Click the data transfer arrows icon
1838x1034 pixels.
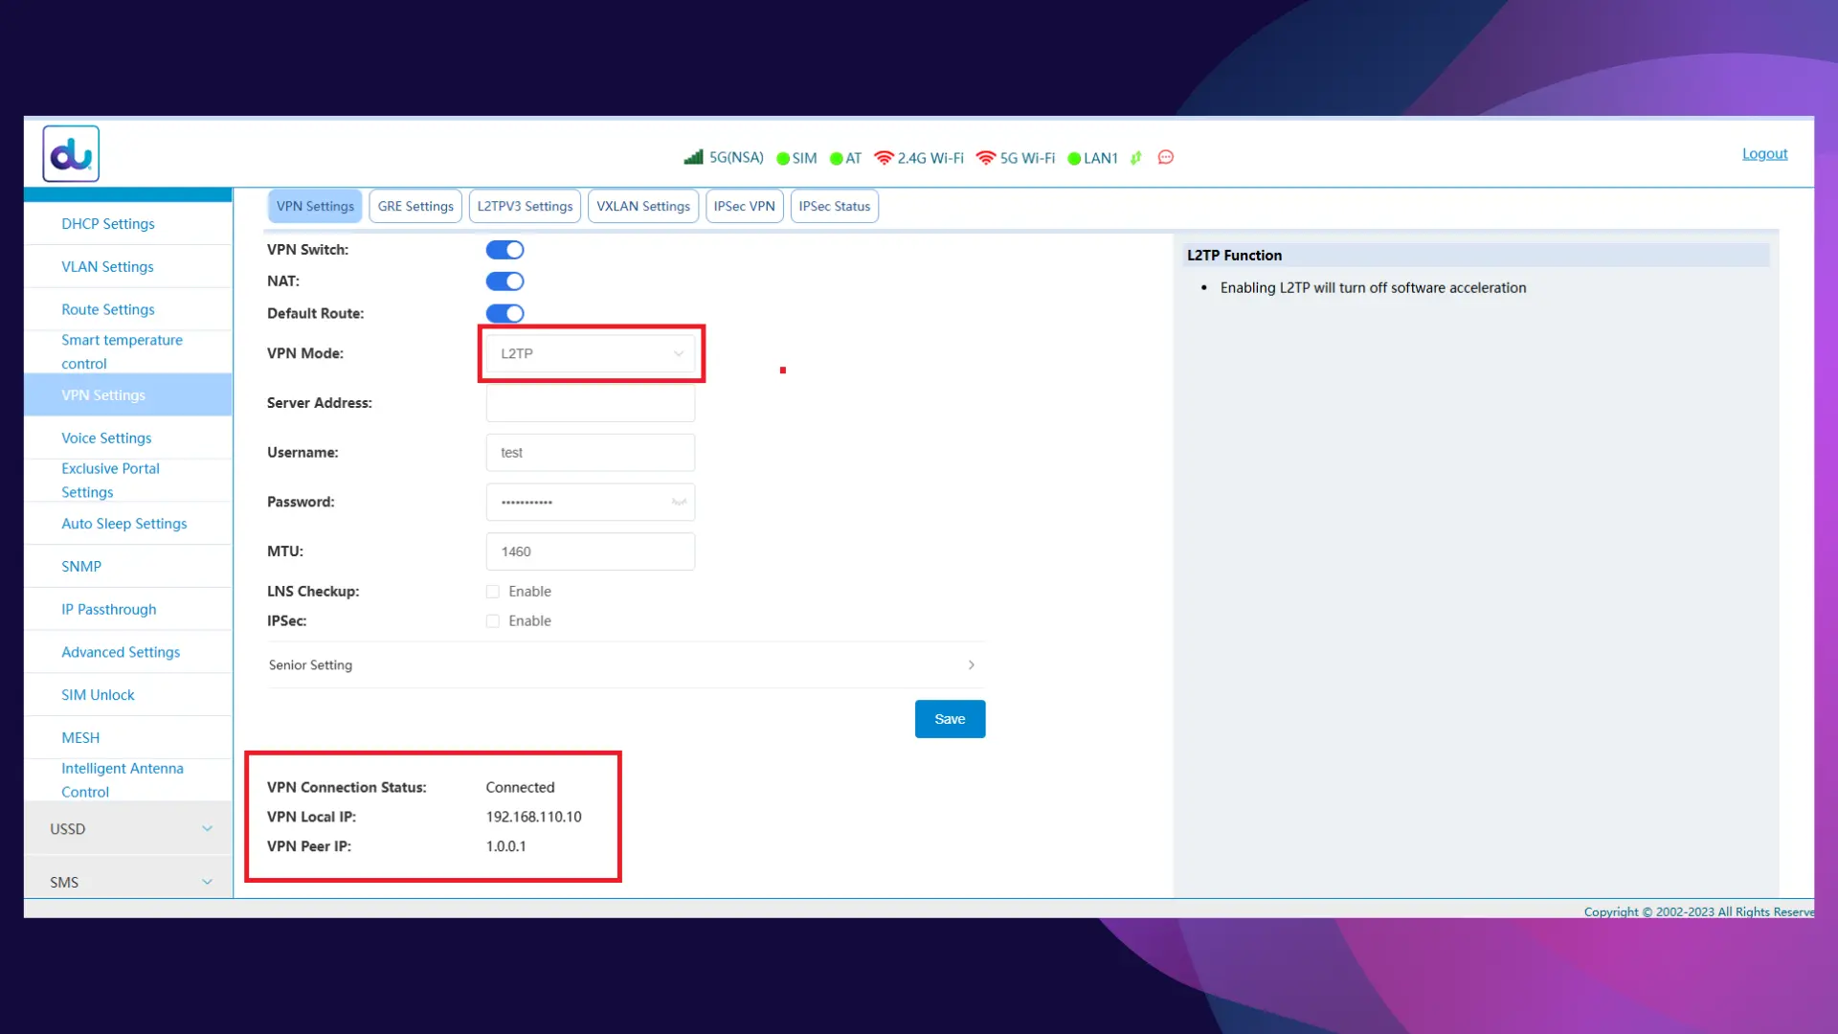click(1136, 158)
